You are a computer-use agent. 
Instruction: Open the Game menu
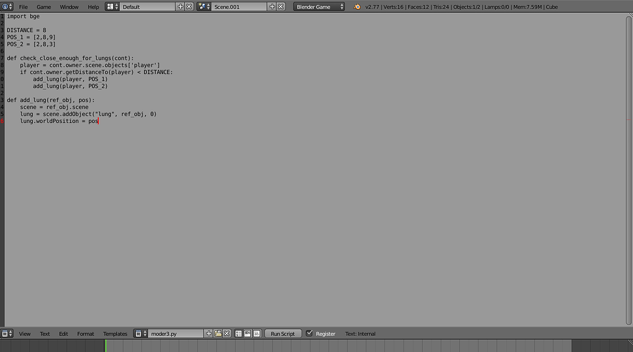44,7
